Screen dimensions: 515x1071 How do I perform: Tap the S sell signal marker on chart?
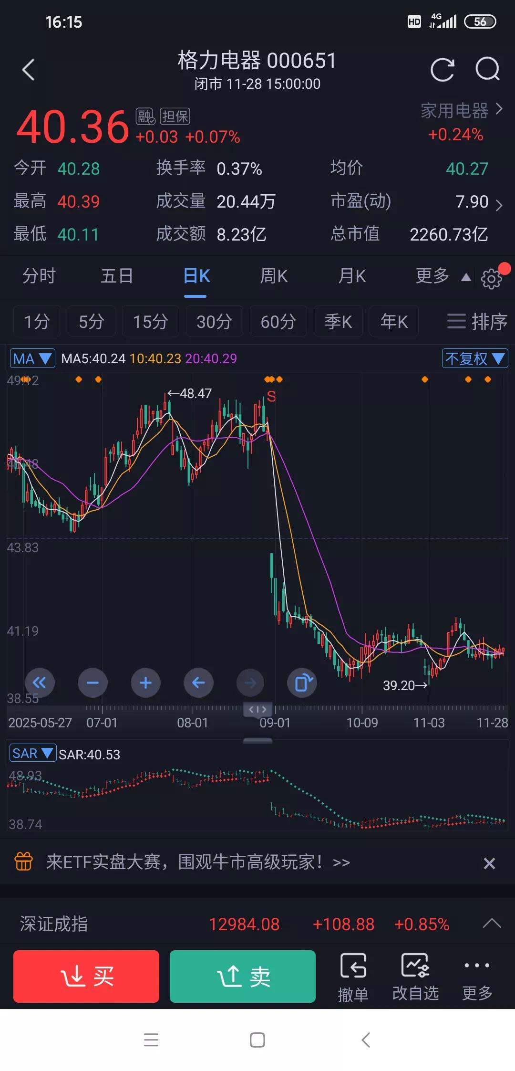[x=271, y=396]
